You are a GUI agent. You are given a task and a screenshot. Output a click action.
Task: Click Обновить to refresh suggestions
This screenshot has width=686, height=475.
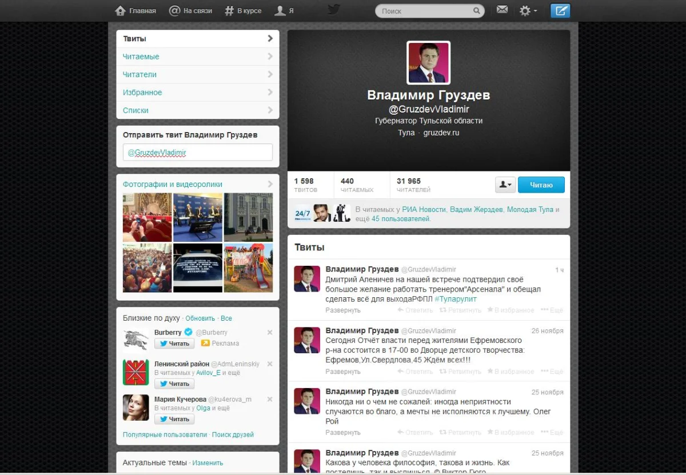pos(200,318)
